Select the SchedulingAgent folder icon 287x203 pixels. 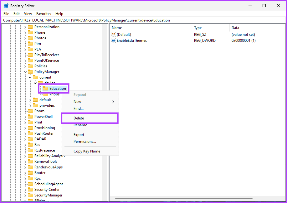pyautogui.click(x=30, y=184)
